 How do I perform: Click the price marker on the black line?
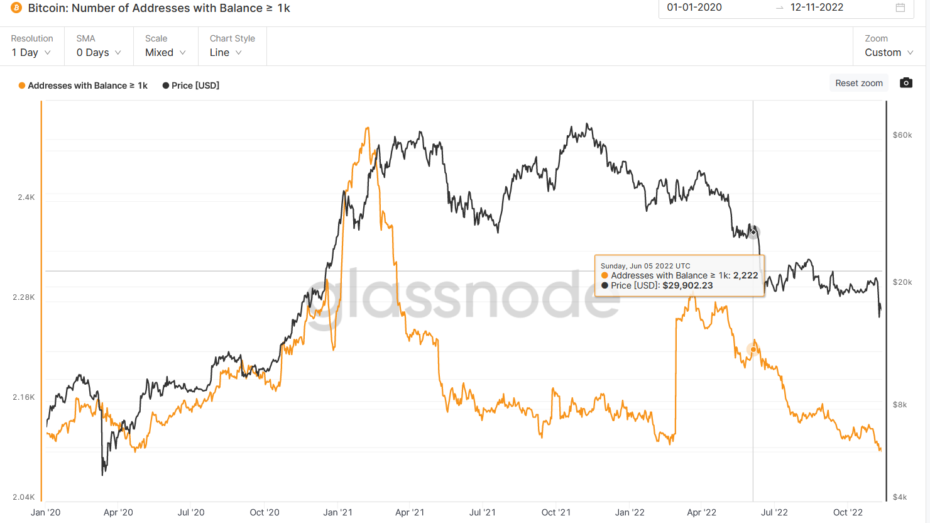tap(753, 232)
